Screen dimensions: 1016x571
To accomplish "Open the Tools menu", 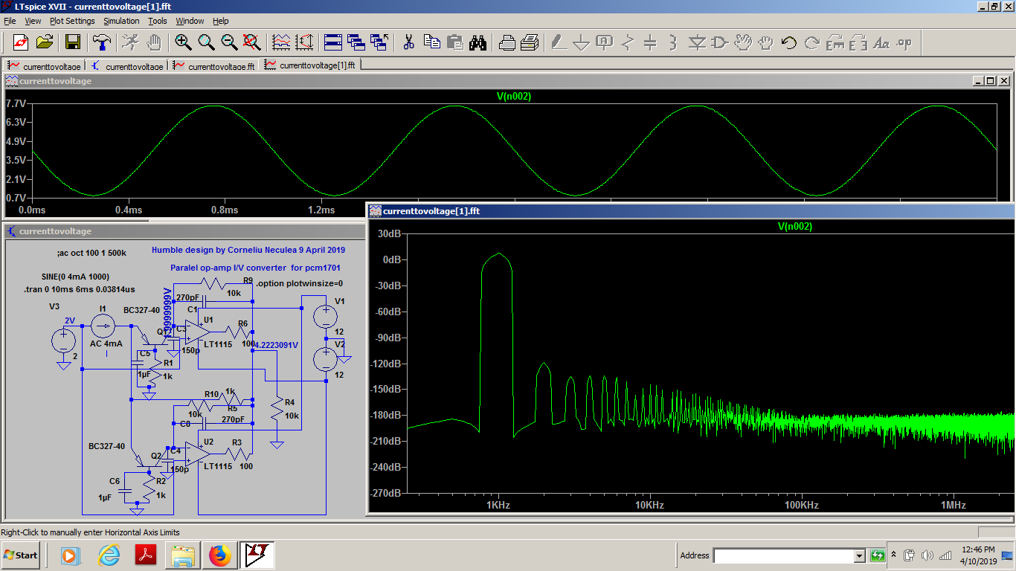I will coord(158,21).
